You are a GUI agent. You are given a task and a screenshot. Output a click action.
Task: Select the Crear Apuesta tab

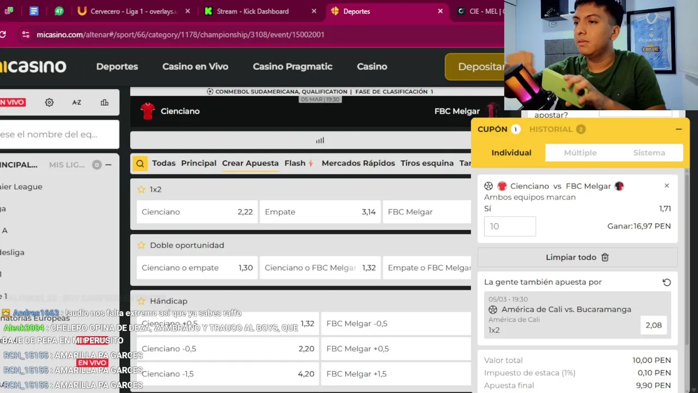[x=250, y=163]
